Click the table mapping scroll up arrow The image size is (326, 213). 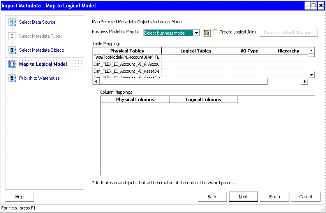(x=311, y=51)
